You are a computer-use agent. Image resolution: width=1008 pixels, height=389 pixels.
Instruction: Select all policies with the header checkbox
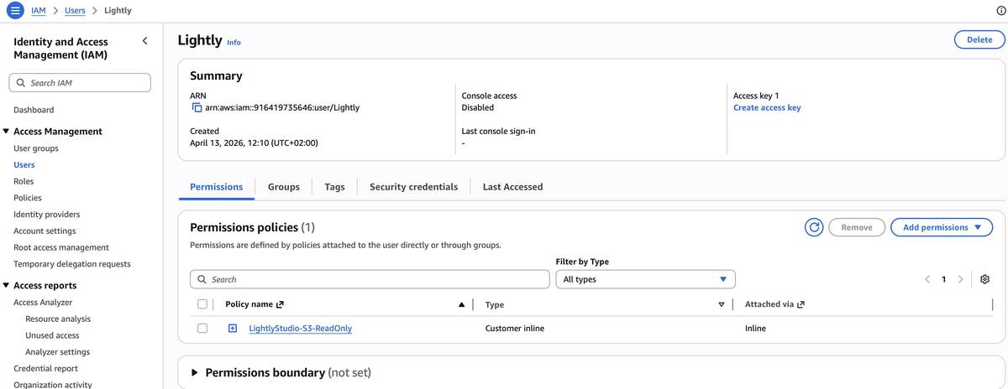tap(202, 304)
